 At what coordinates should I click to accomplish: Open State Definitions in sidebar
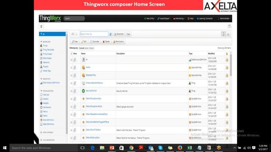[47, 124]
